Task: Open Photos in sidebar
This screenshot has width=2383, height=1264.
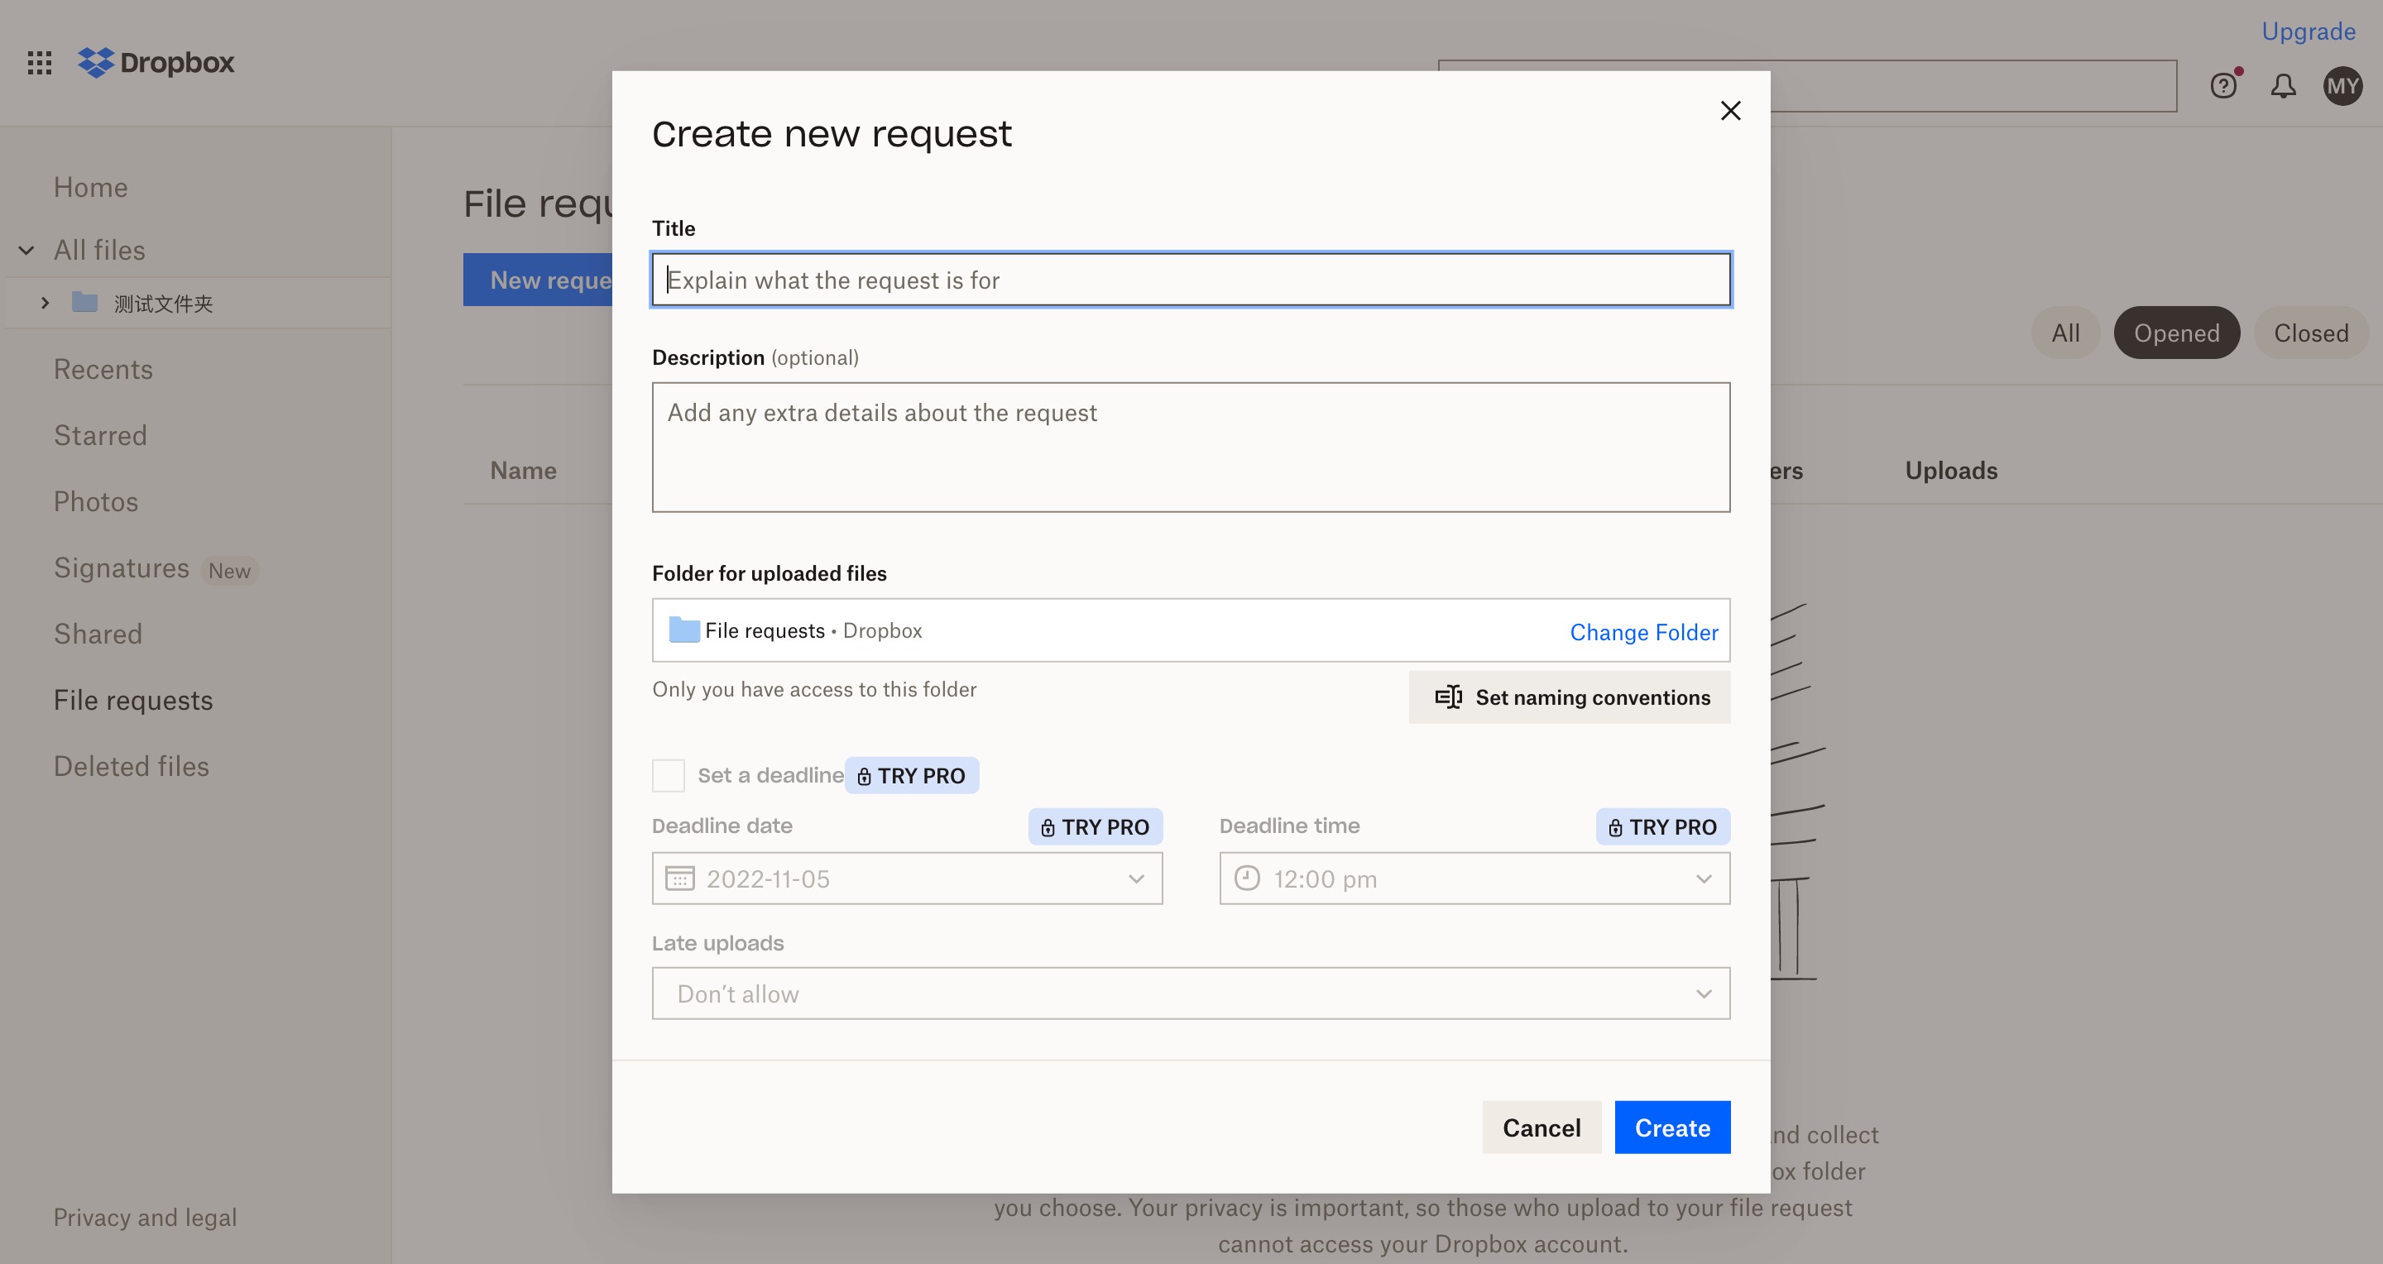Action: tap(96, 502)
